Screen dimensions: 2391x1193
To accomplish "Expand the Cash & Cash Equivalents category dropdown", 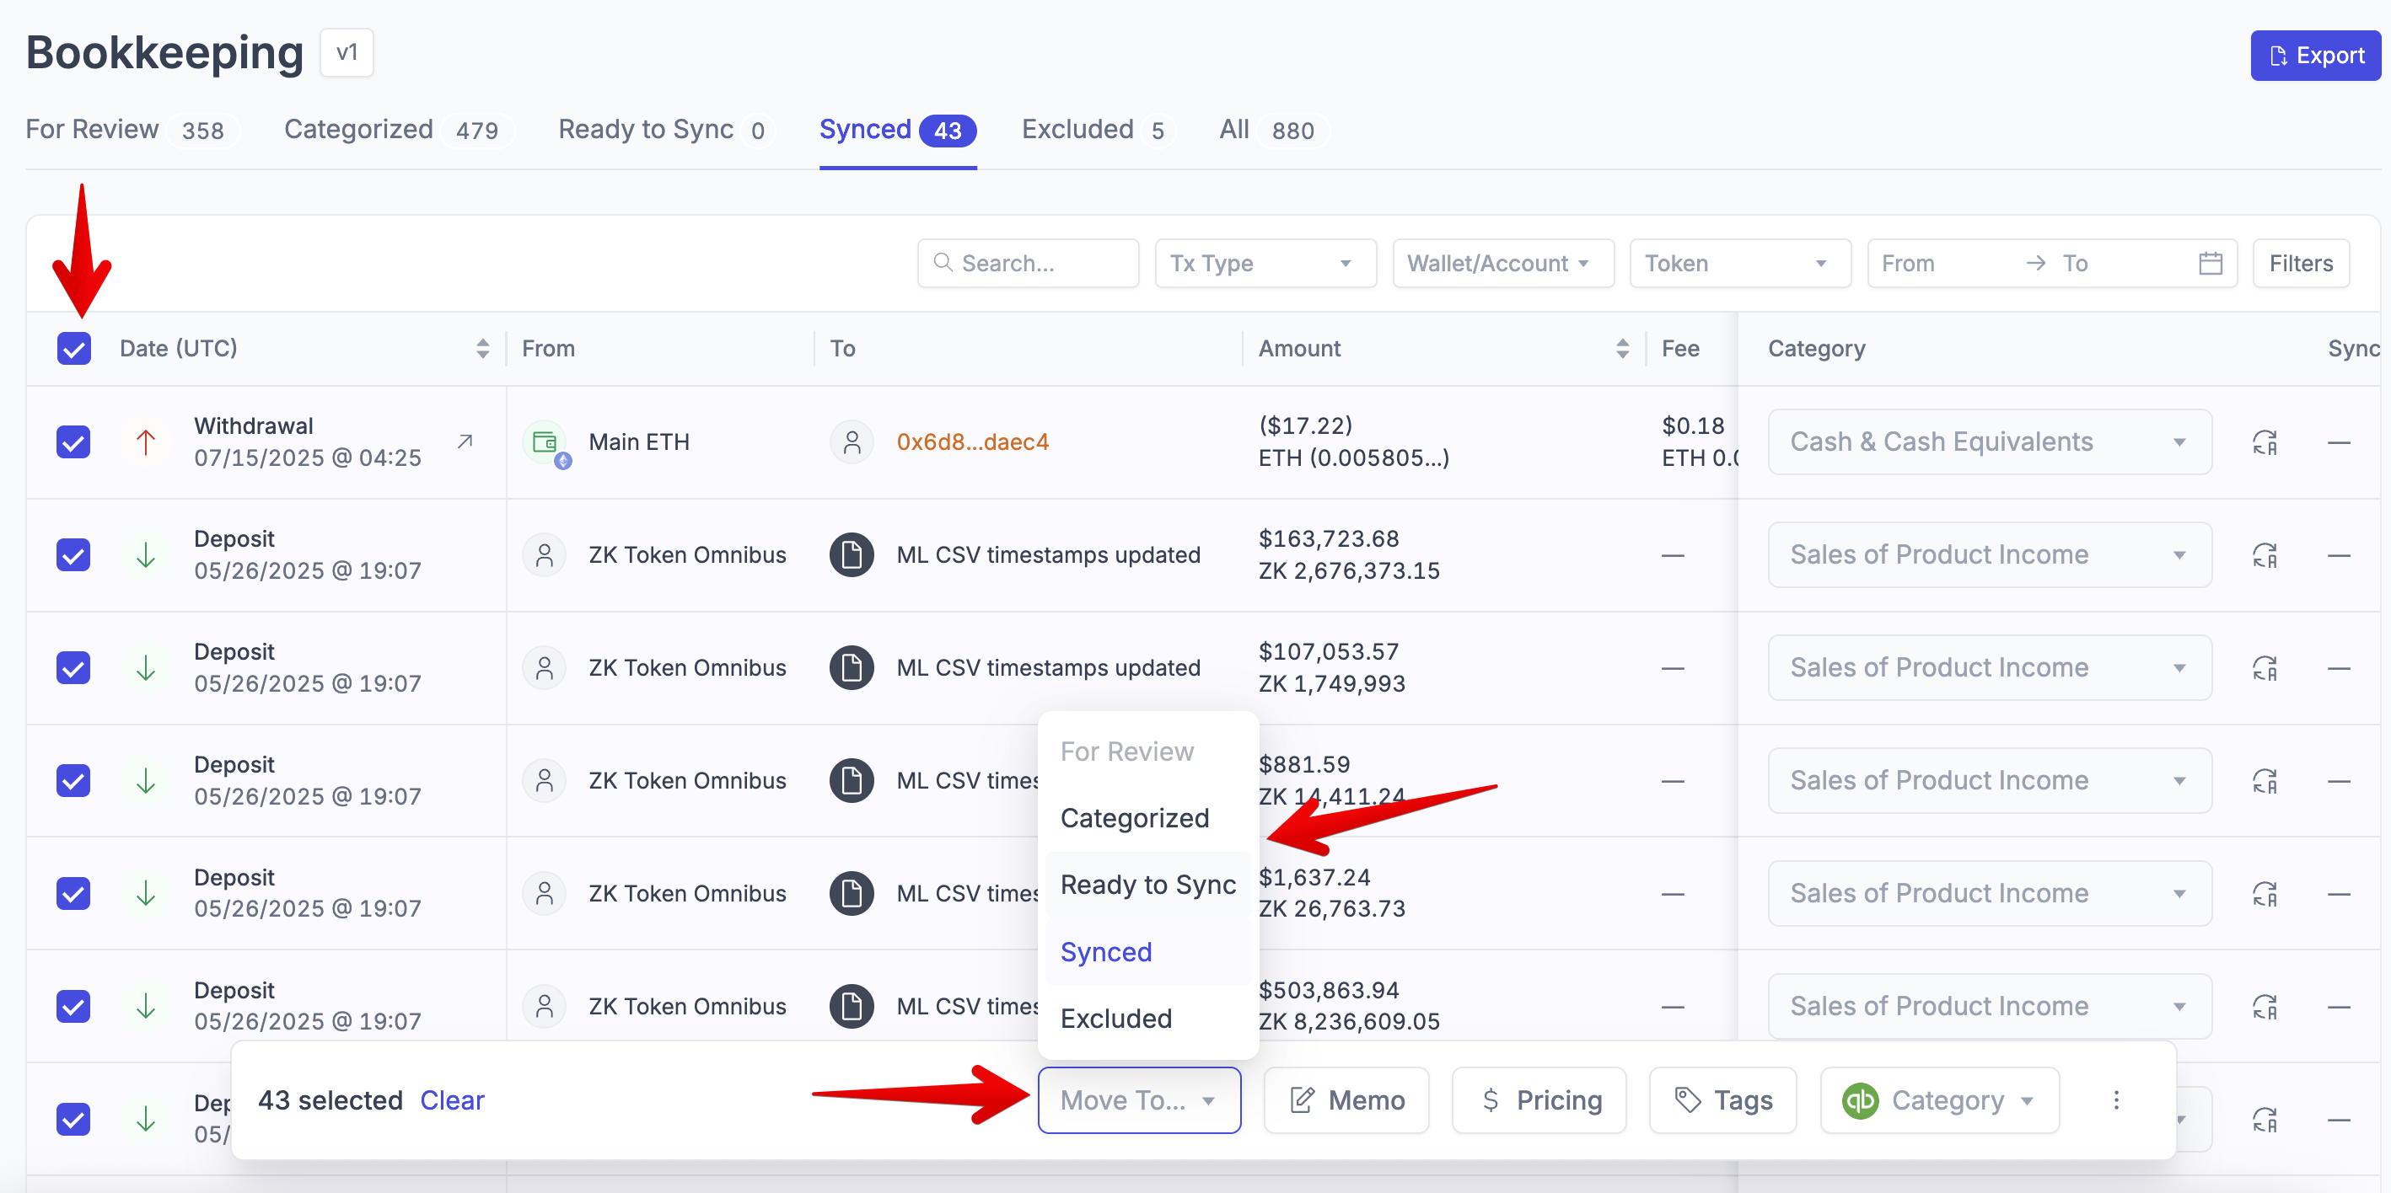I will [1988, 442].
